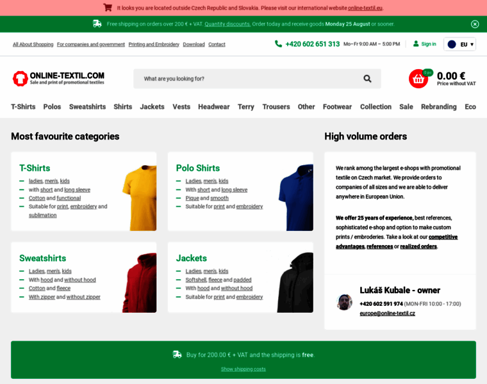Open the T-Shirts category card heading
487x384 pixels.
click(x=35, y=168)
